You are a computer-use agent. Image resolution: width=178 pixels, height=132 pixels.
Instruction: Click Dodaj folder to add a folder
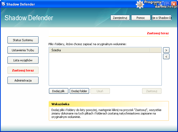point(79,91)
